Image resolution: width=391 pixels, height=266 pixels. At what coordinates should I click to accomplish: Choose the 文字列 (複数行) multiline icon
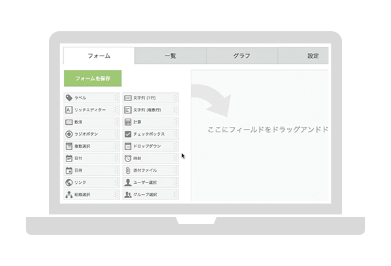[128, 110]
